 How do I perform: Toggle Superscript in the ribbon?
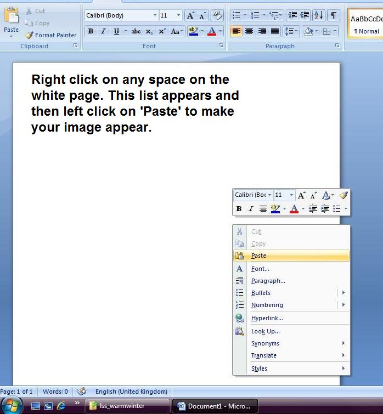tap(162, 31)
